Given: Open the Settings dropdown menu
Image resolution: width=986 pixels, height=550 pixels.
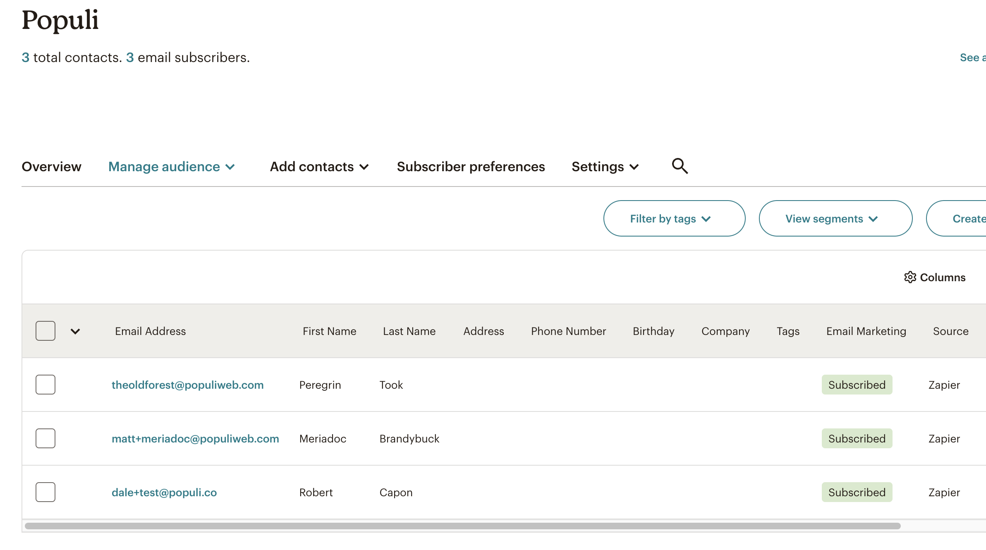Looking at the screenshot, I should point(605,167).
